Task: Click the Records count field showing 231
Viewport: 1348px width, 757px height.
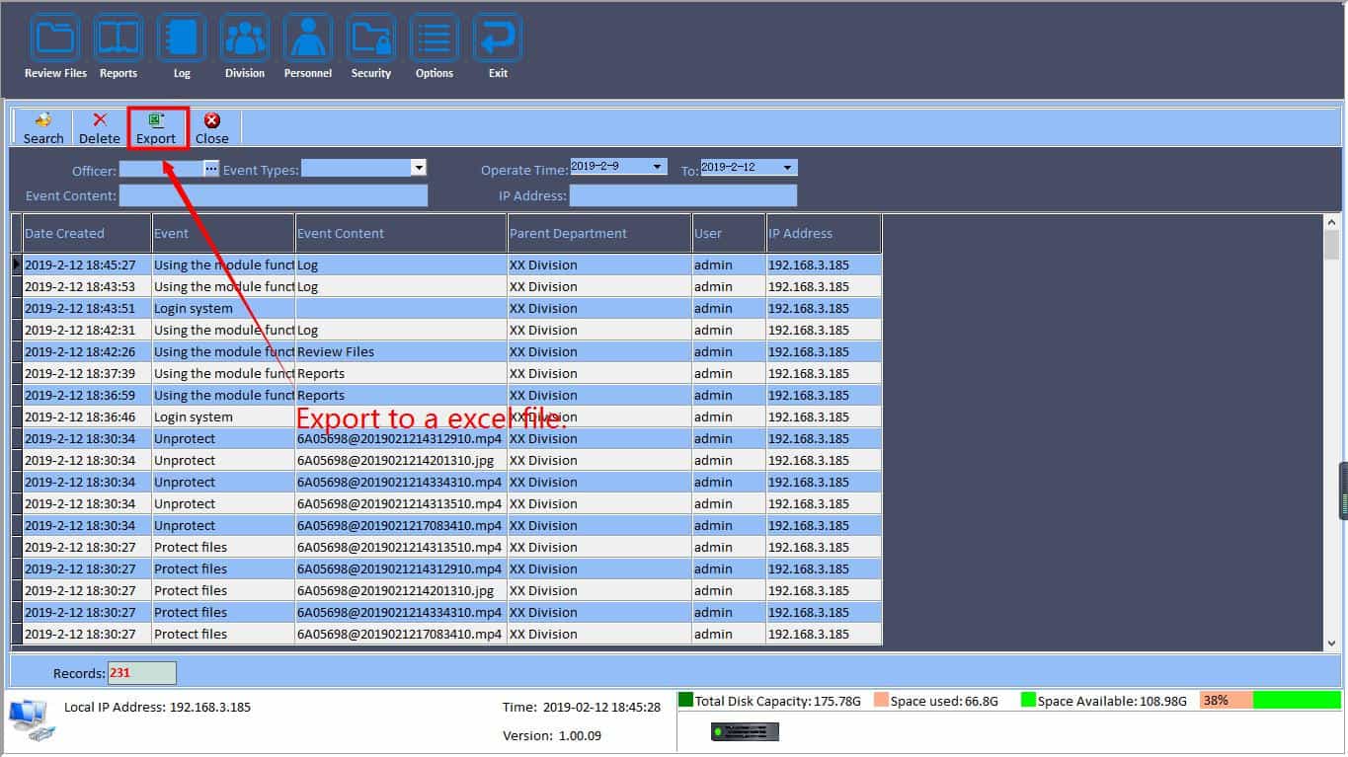Action: pyautogui.click(x=142, y=673)
